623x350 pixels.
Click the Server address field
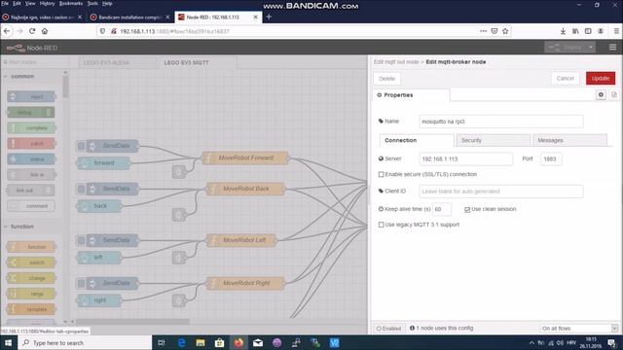(465, 158)
